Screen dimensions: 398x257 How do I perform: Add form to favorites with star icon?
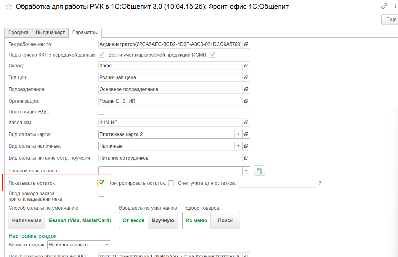pyautogui.click(x=9, y=7)
